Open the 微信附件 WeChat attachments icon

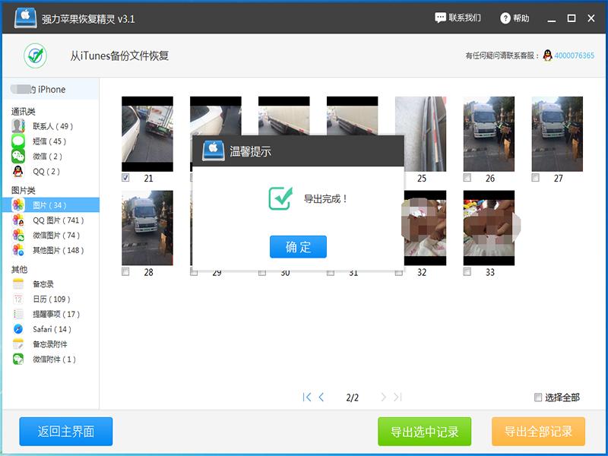coord(17,359)
